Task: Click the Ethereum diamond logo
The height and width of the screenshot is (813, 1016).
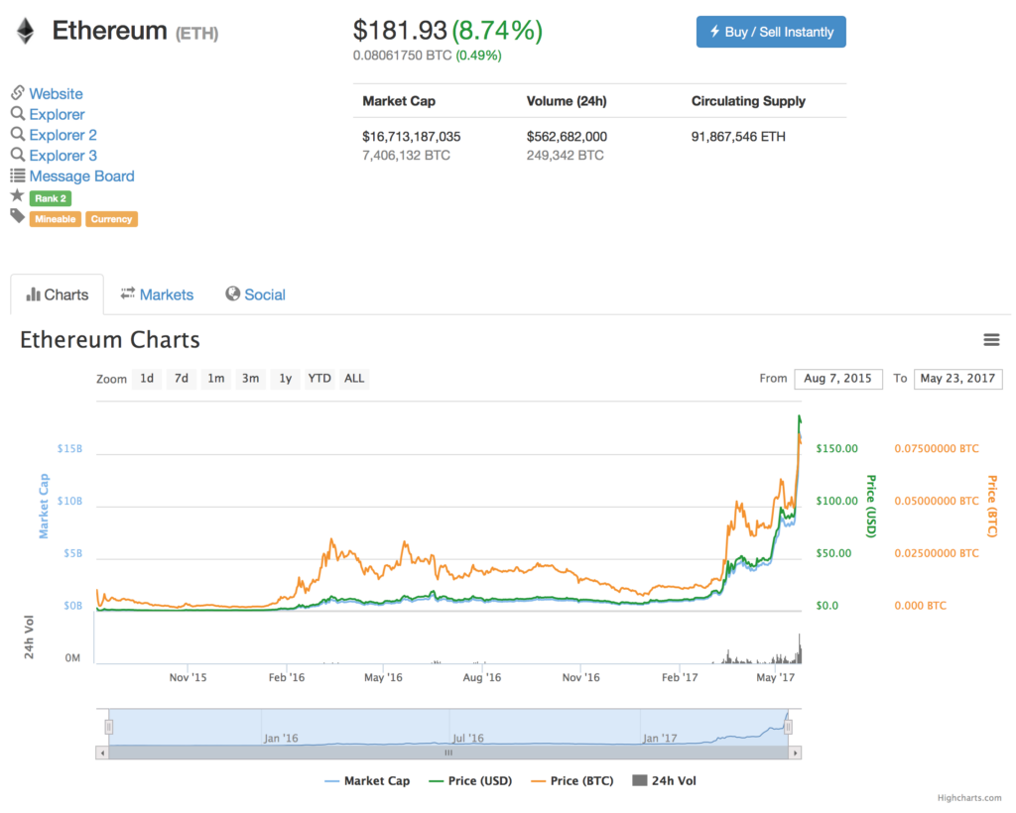Action: [x=25, y=30]
